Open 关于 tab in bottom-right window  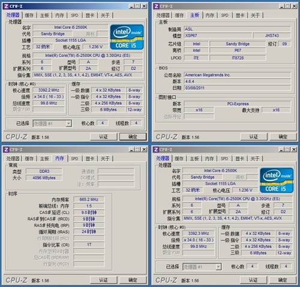255,159
